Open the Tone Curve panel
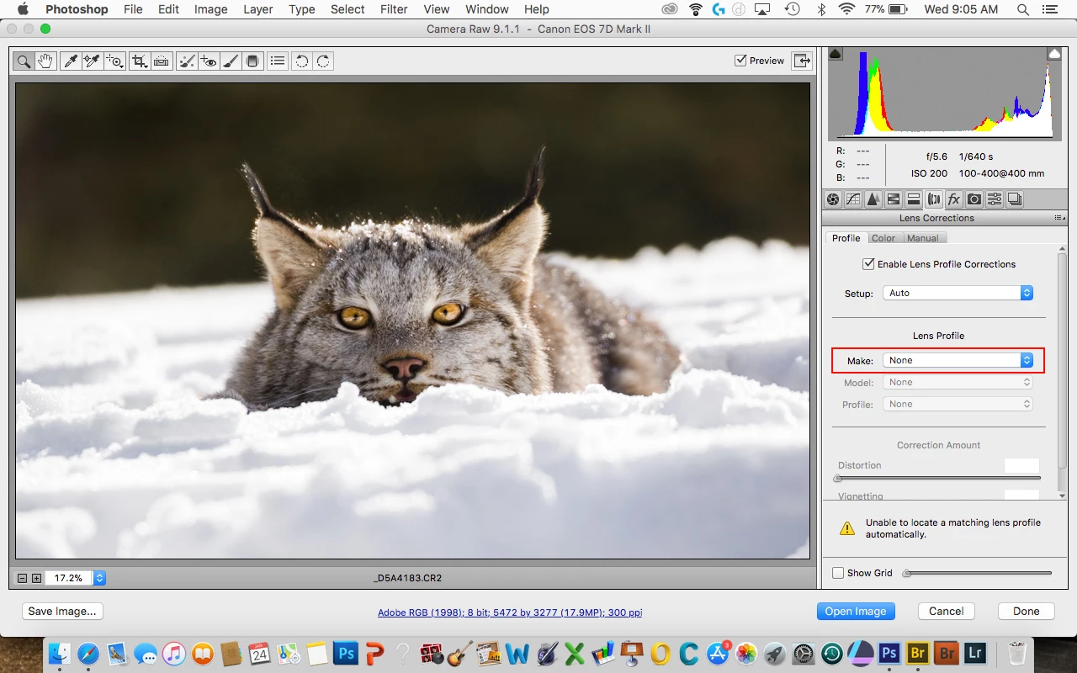The width and height of the screenshot is (1077, 673). pyautogui.click(x=852, y=199)
